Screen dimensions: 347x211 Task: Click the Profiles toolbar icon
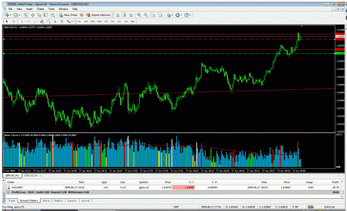tap(16, 15)
